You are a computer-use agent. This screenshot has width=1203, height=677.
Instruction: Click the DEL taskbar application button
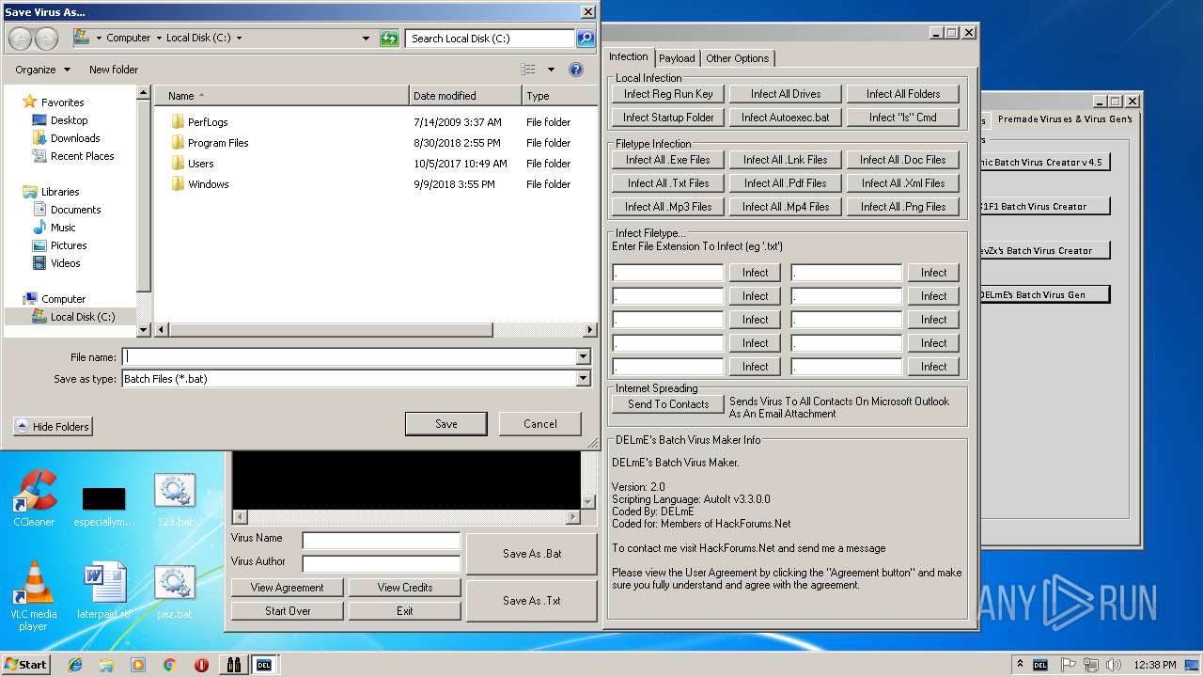coord(265,665)
